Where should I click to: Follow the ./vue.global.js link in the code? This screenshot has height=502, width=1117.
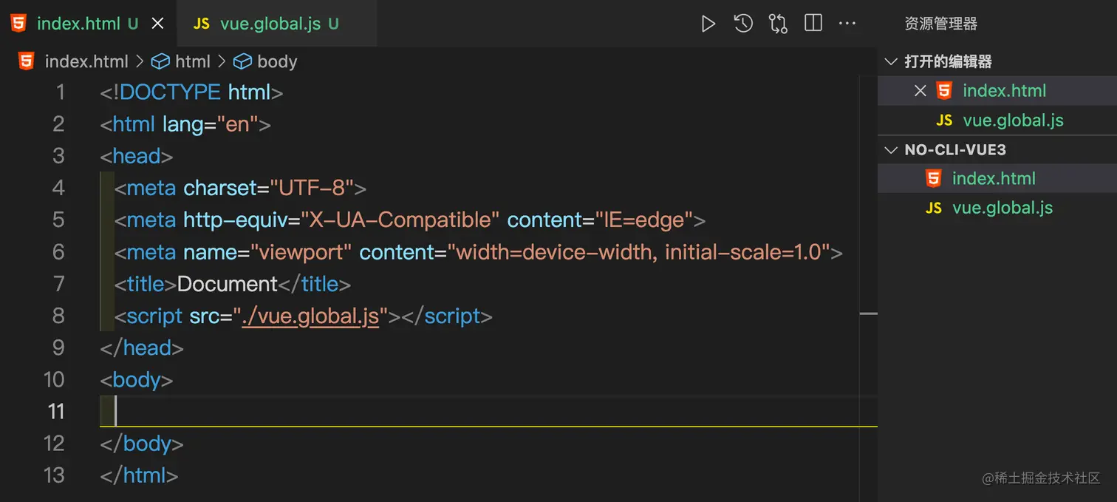coord(310,316)
